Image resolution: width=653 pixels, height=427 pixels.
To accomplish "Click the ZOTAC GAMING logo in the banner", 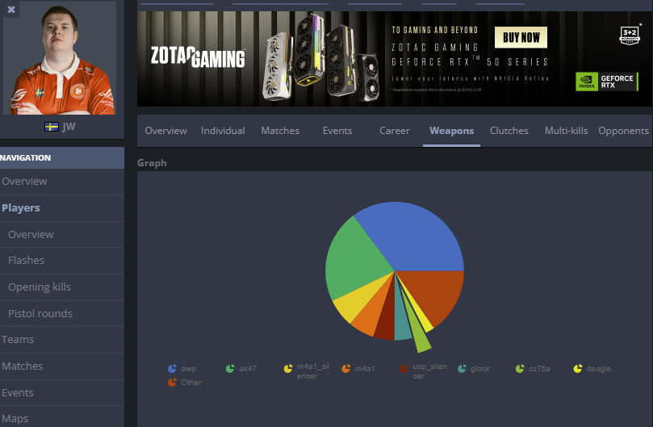I will [198, 57].
